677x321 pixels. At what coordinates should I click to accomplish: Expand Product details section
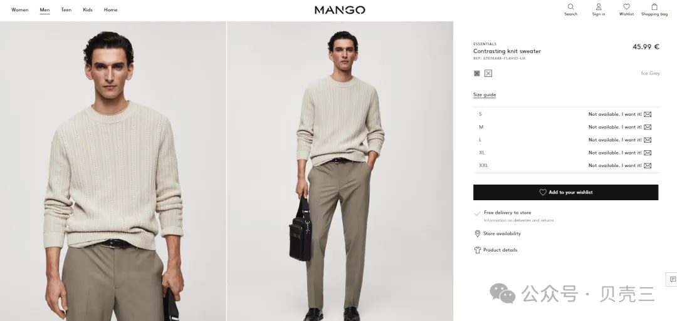[496, 250]
